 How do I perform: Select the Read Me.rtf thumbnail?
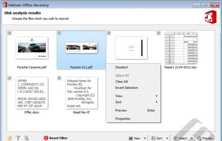tap(82, 93)
